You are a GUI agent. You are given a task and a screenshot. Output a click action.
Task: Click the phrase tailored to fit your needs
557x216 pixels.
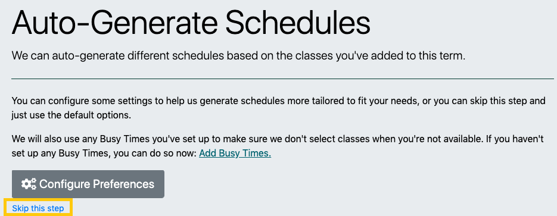[x=357, y=101]
